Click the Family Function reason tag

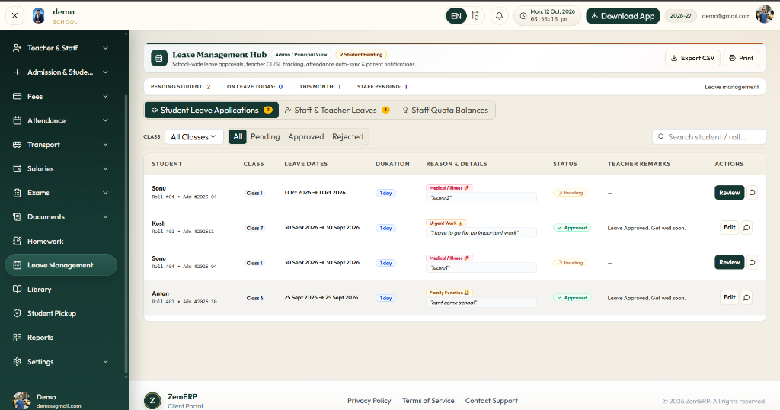[x=449, y=293]
